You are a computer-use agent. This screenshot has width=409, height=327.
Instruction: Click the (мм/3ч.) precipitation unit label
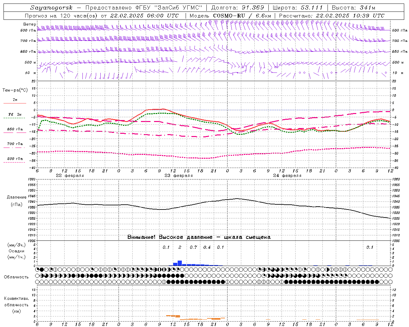coord(17,245)
